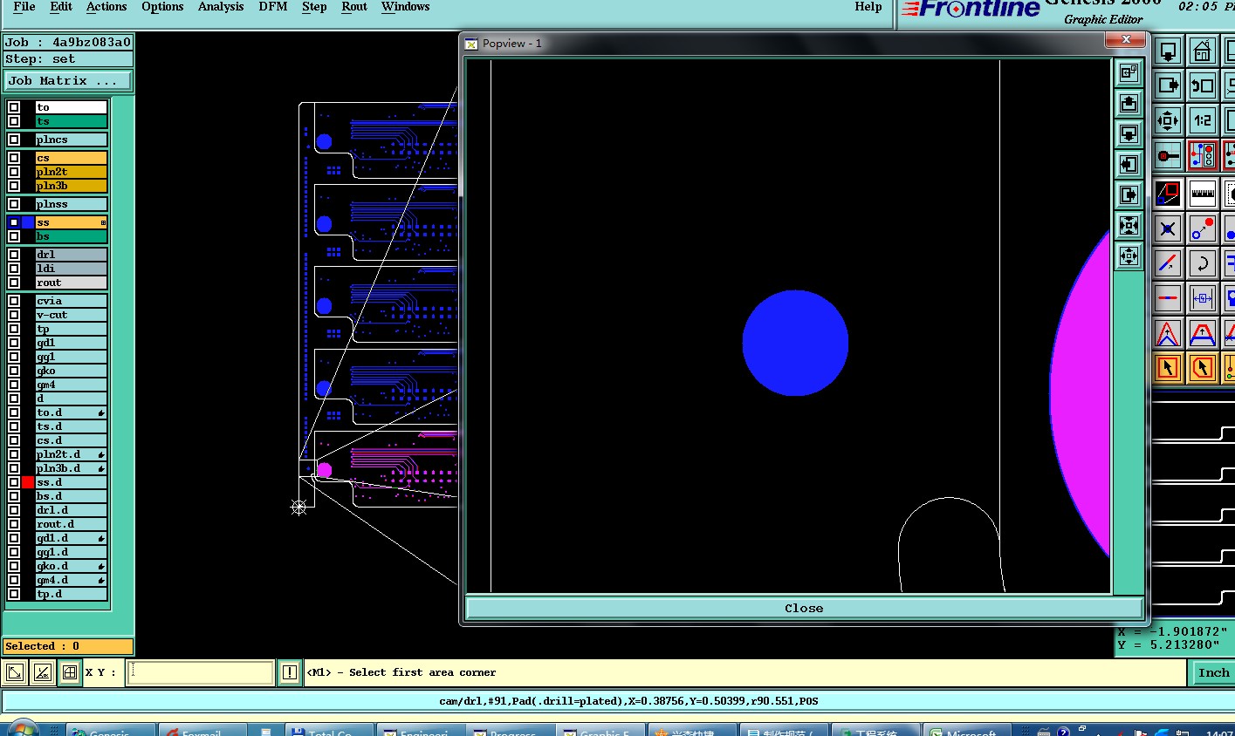Open the File menu
The width and height of the screenshot is (1235, 736).
tap(24, 7)
